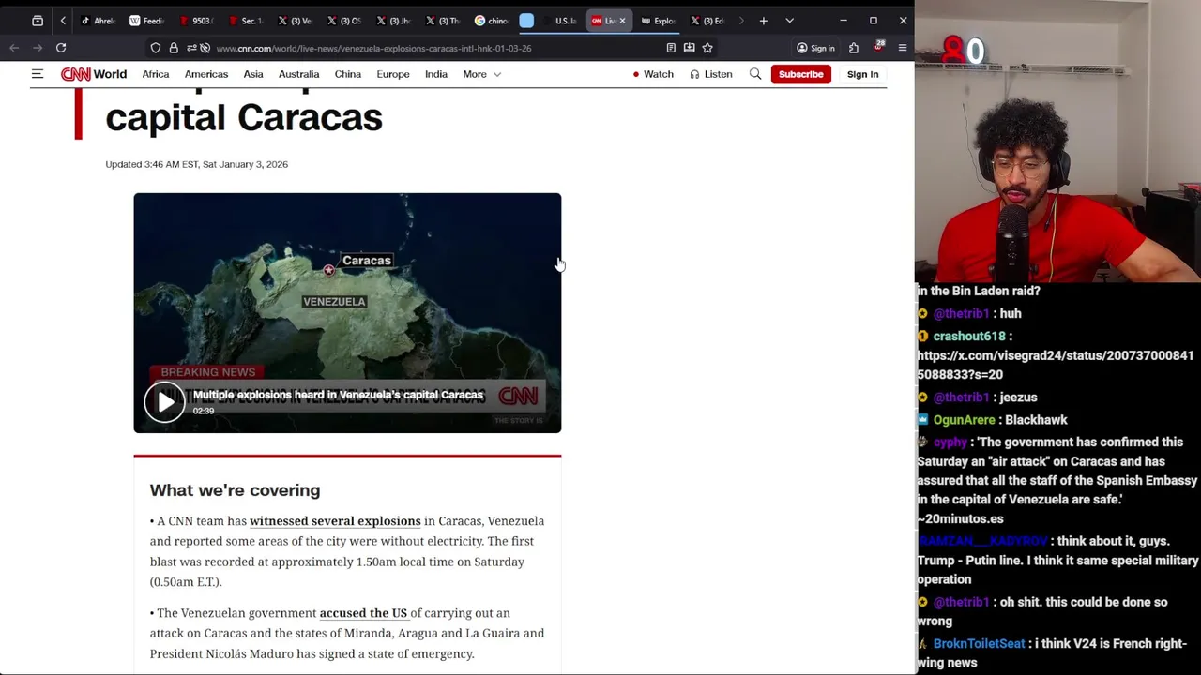The image size is (1201, 675).
Task: Open the list all tabs dropdown chevron
Action: coord(789,21)
